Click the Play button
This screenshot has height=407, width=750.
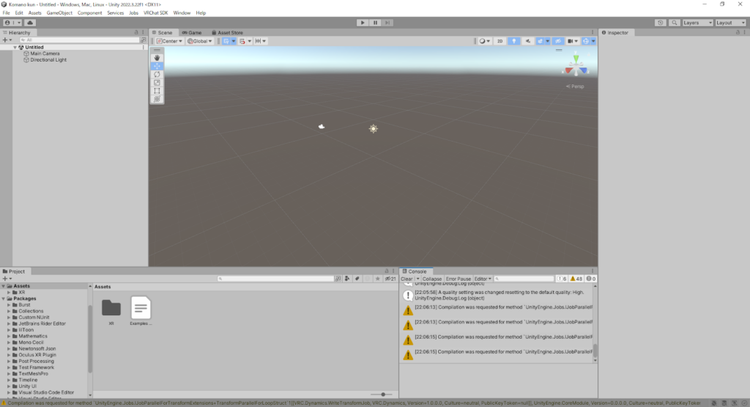363,23
